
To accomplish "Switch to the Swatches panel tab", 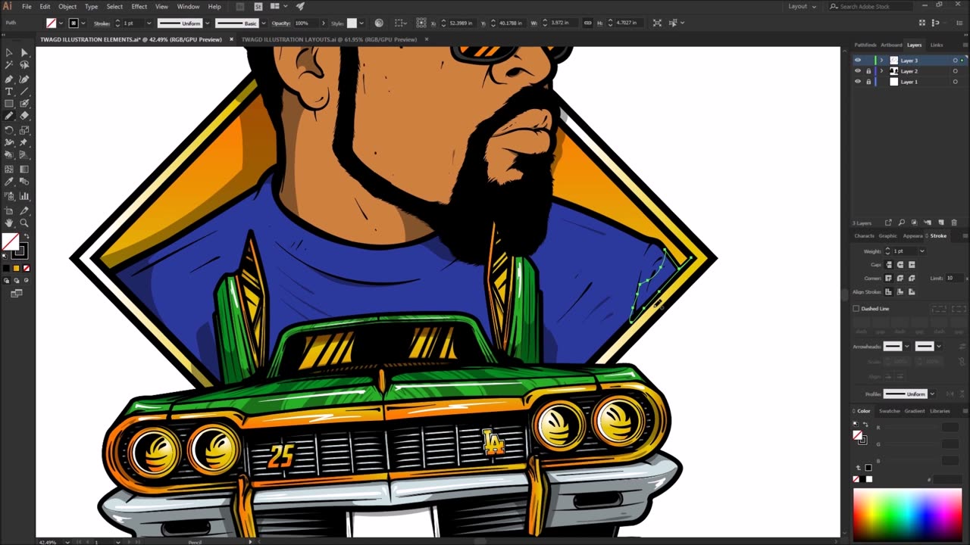I will click(889, 411).
